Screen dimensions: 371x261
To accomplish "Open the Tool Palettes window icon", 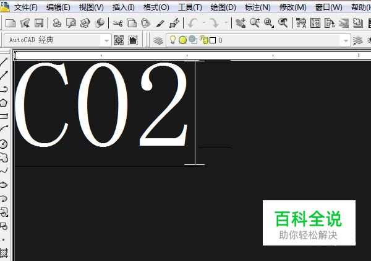I will (330, 23).
